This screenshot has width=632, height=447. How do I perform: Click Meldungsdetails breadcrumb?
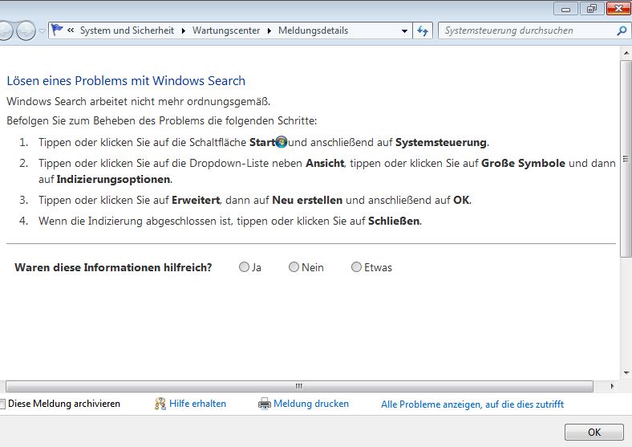313,30
